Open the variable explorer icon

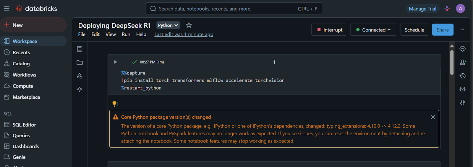coord(462,89)
